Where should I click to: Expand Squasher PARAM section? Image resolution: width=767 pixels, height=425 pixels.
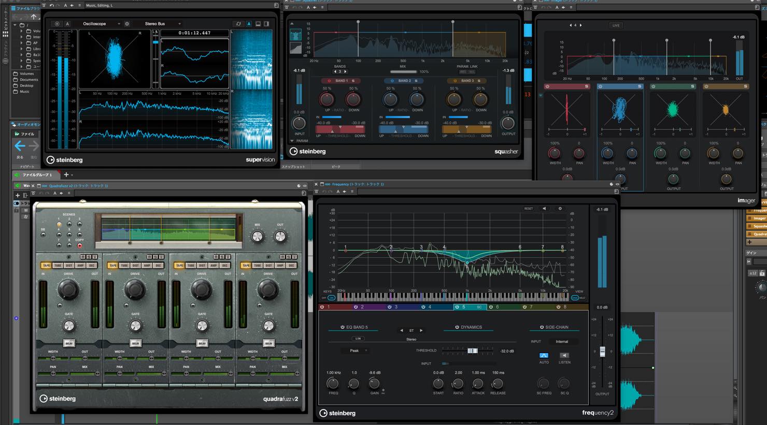(x=292, y=141)
